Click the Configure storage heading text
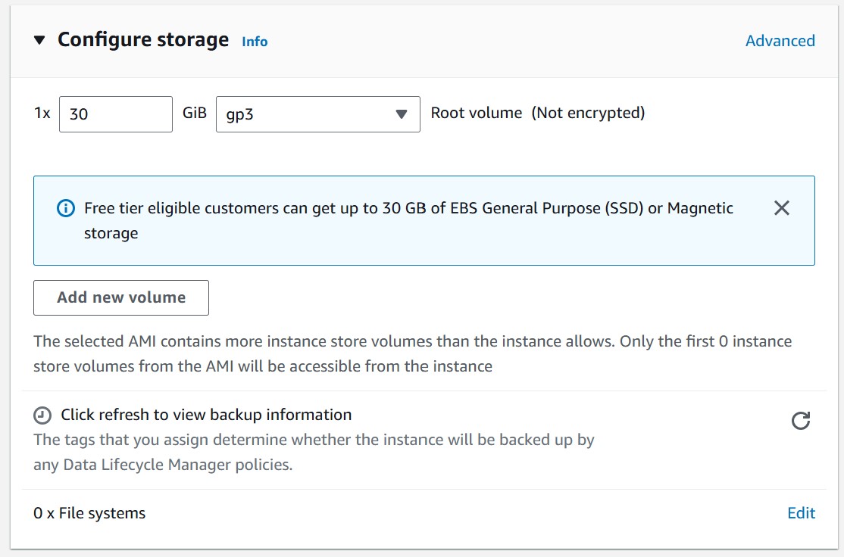This screenshot has width=844, height=557. (x=143, y=40)
